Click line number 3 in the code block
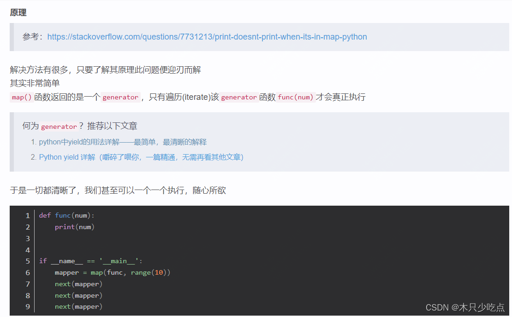This screenshot has height=317, width=512. [x=28, y=238]
